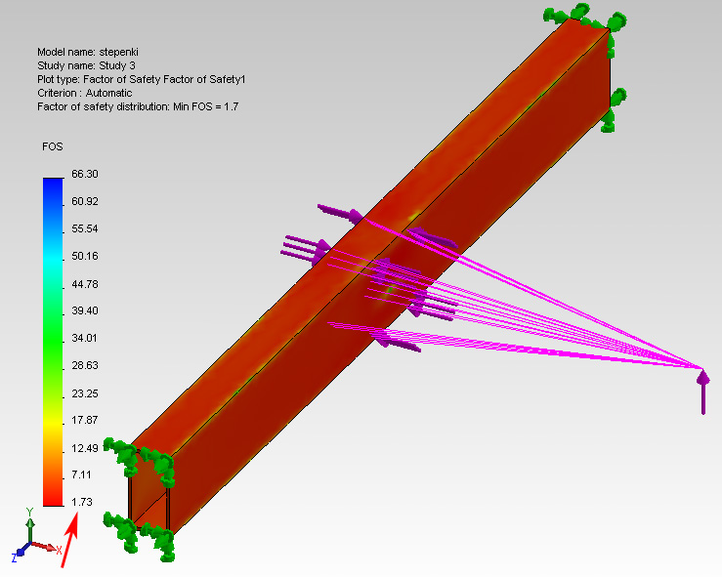Click the X axis of the orientation triad
The height and width of the screenshot is (577, 722).
pyautogui.click(x=47, y=547)
